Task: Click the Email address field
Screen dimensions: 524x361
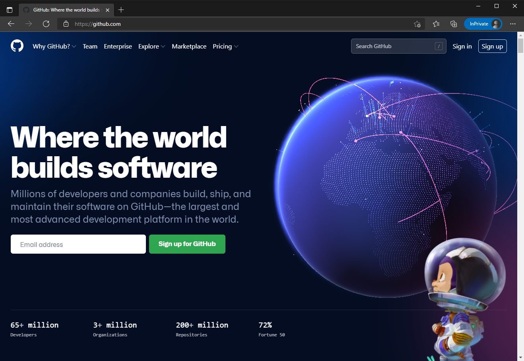Action: tap(78, 244)
